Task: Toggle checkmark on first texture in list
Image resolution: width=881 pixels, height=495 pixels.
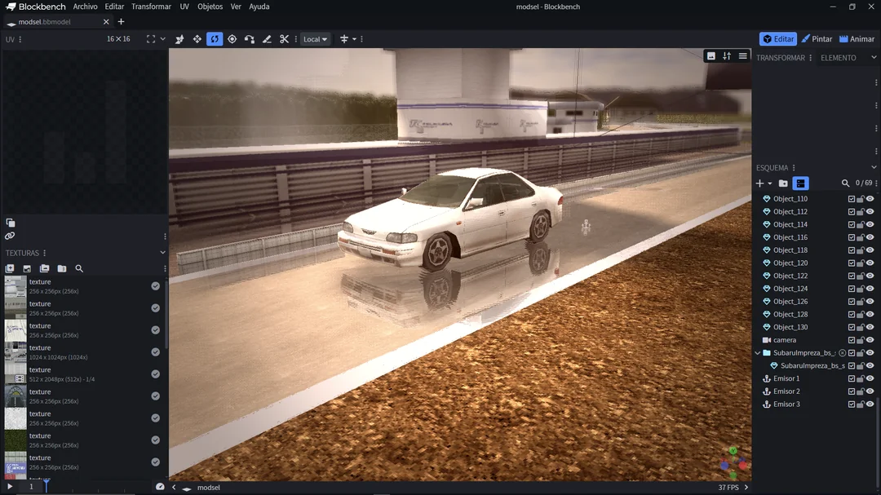Action: (156, 286)
